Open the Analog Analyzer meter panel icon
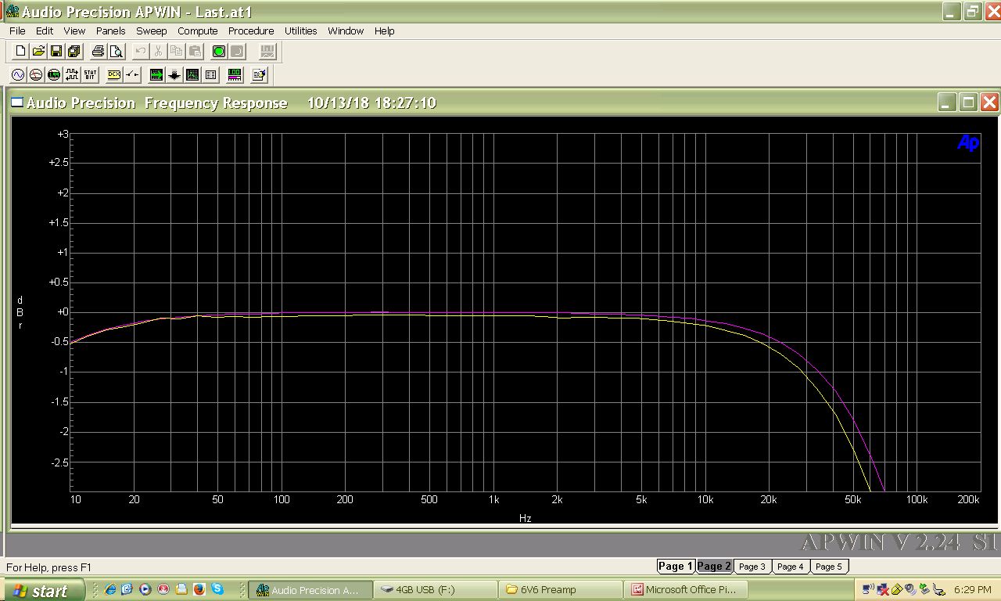This screenshot has width=1001, height=601. [36, 75]
